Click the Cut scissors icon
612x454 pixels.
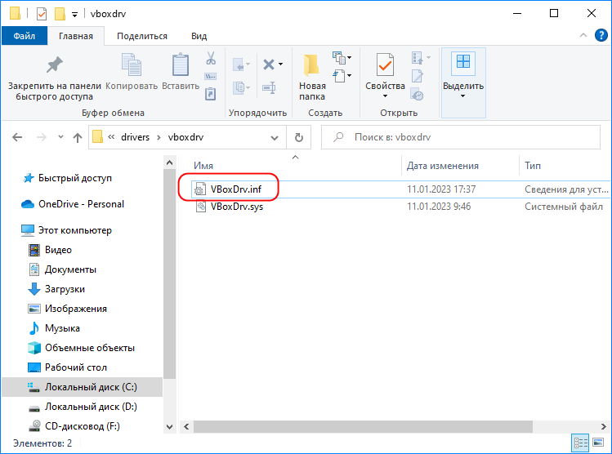pyautogui.click(x=211, y=59)
